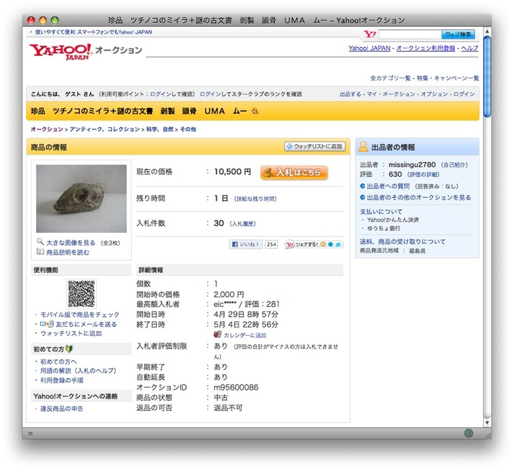This screenshot has width=514, height=470.
Task: Click モバイル版で商品をチェック link
Action: pyautogui.click(x=79, y=315)
